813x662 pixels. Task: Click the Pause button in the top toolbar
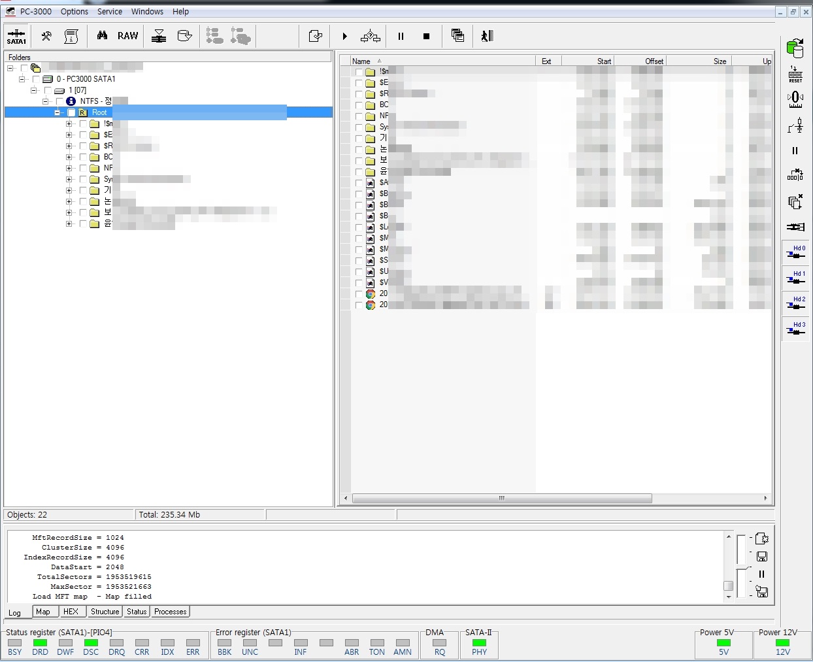click(x=401, y=36)
